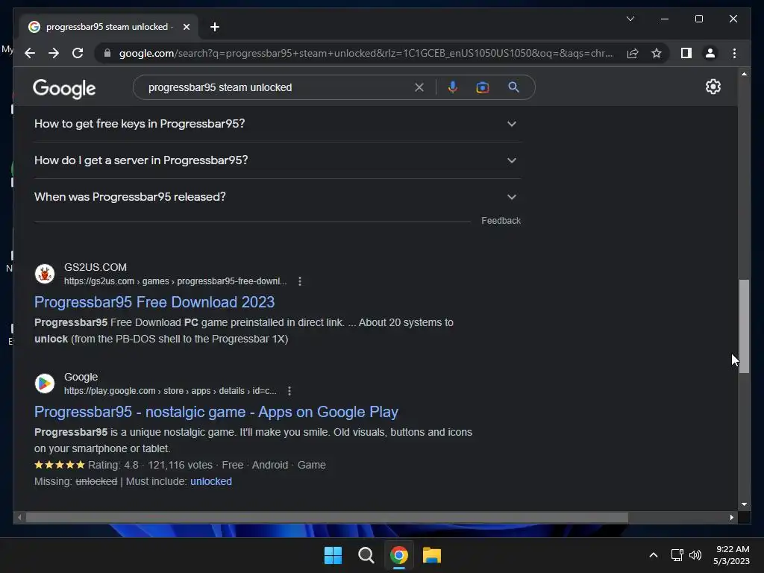Screen dimensions: 764x573
Task: Open the Chrome three-dot menu
Action: 734,53
